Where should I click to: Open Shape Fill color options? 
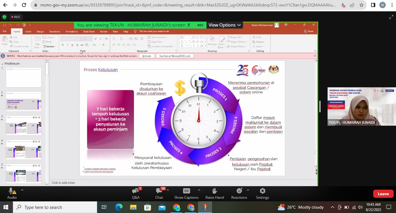click(235, 37)
